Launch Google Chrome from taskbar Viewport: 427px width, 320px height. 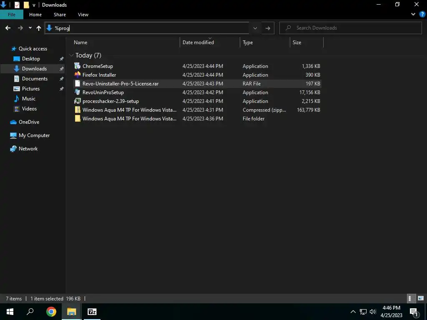click(51, 312)
